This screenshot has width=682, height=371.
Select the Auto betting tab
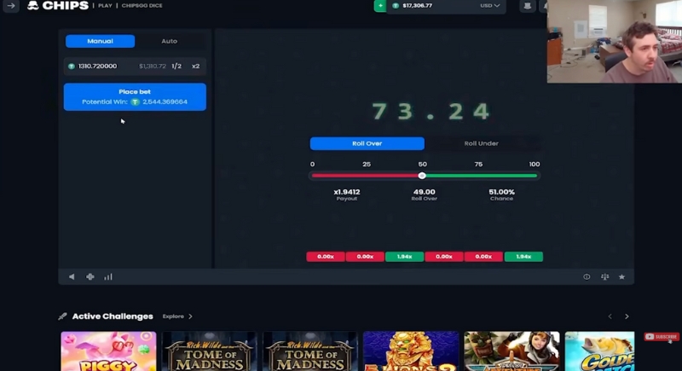tap(169, 41)
